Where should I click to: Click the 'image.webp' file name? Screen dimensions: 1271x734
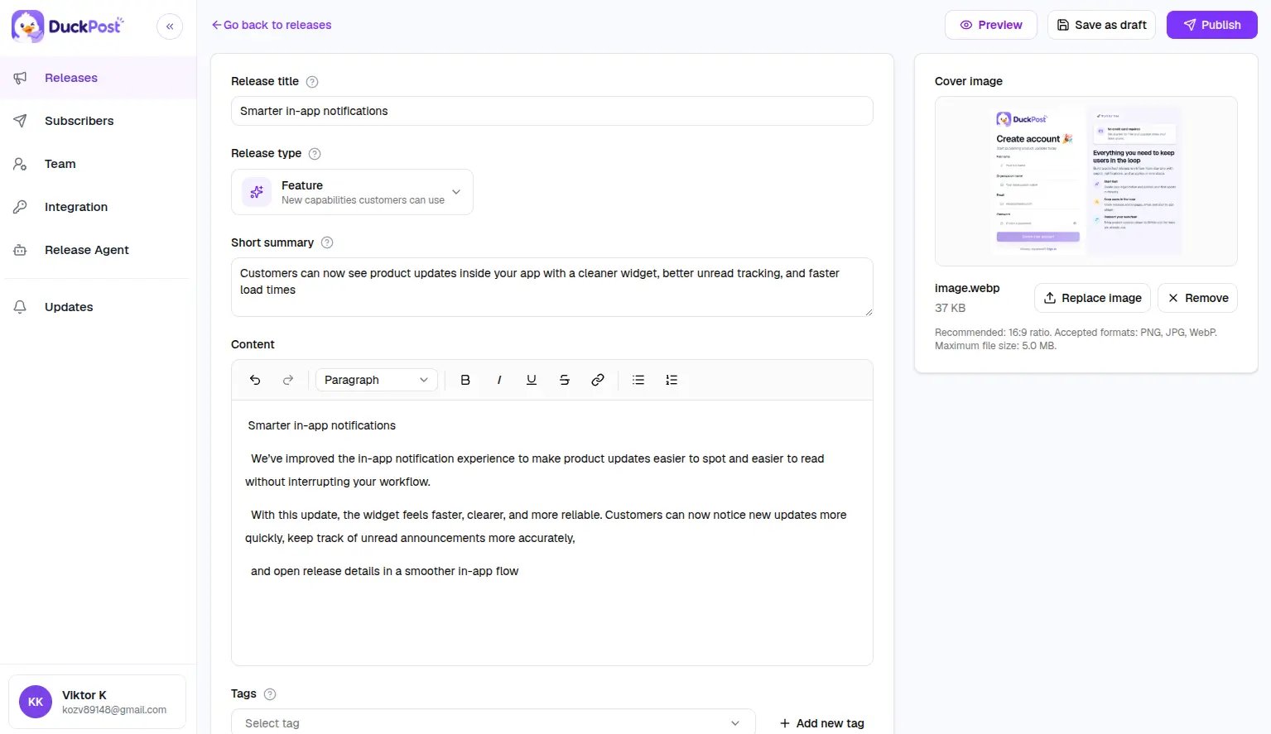click(x=967, y=288)
